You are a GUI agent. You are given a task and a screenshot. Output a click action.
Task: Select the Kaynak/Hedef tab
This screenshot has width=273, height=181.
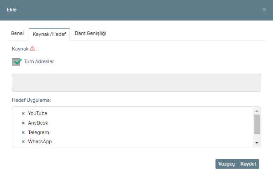click(x=49, y=34)
